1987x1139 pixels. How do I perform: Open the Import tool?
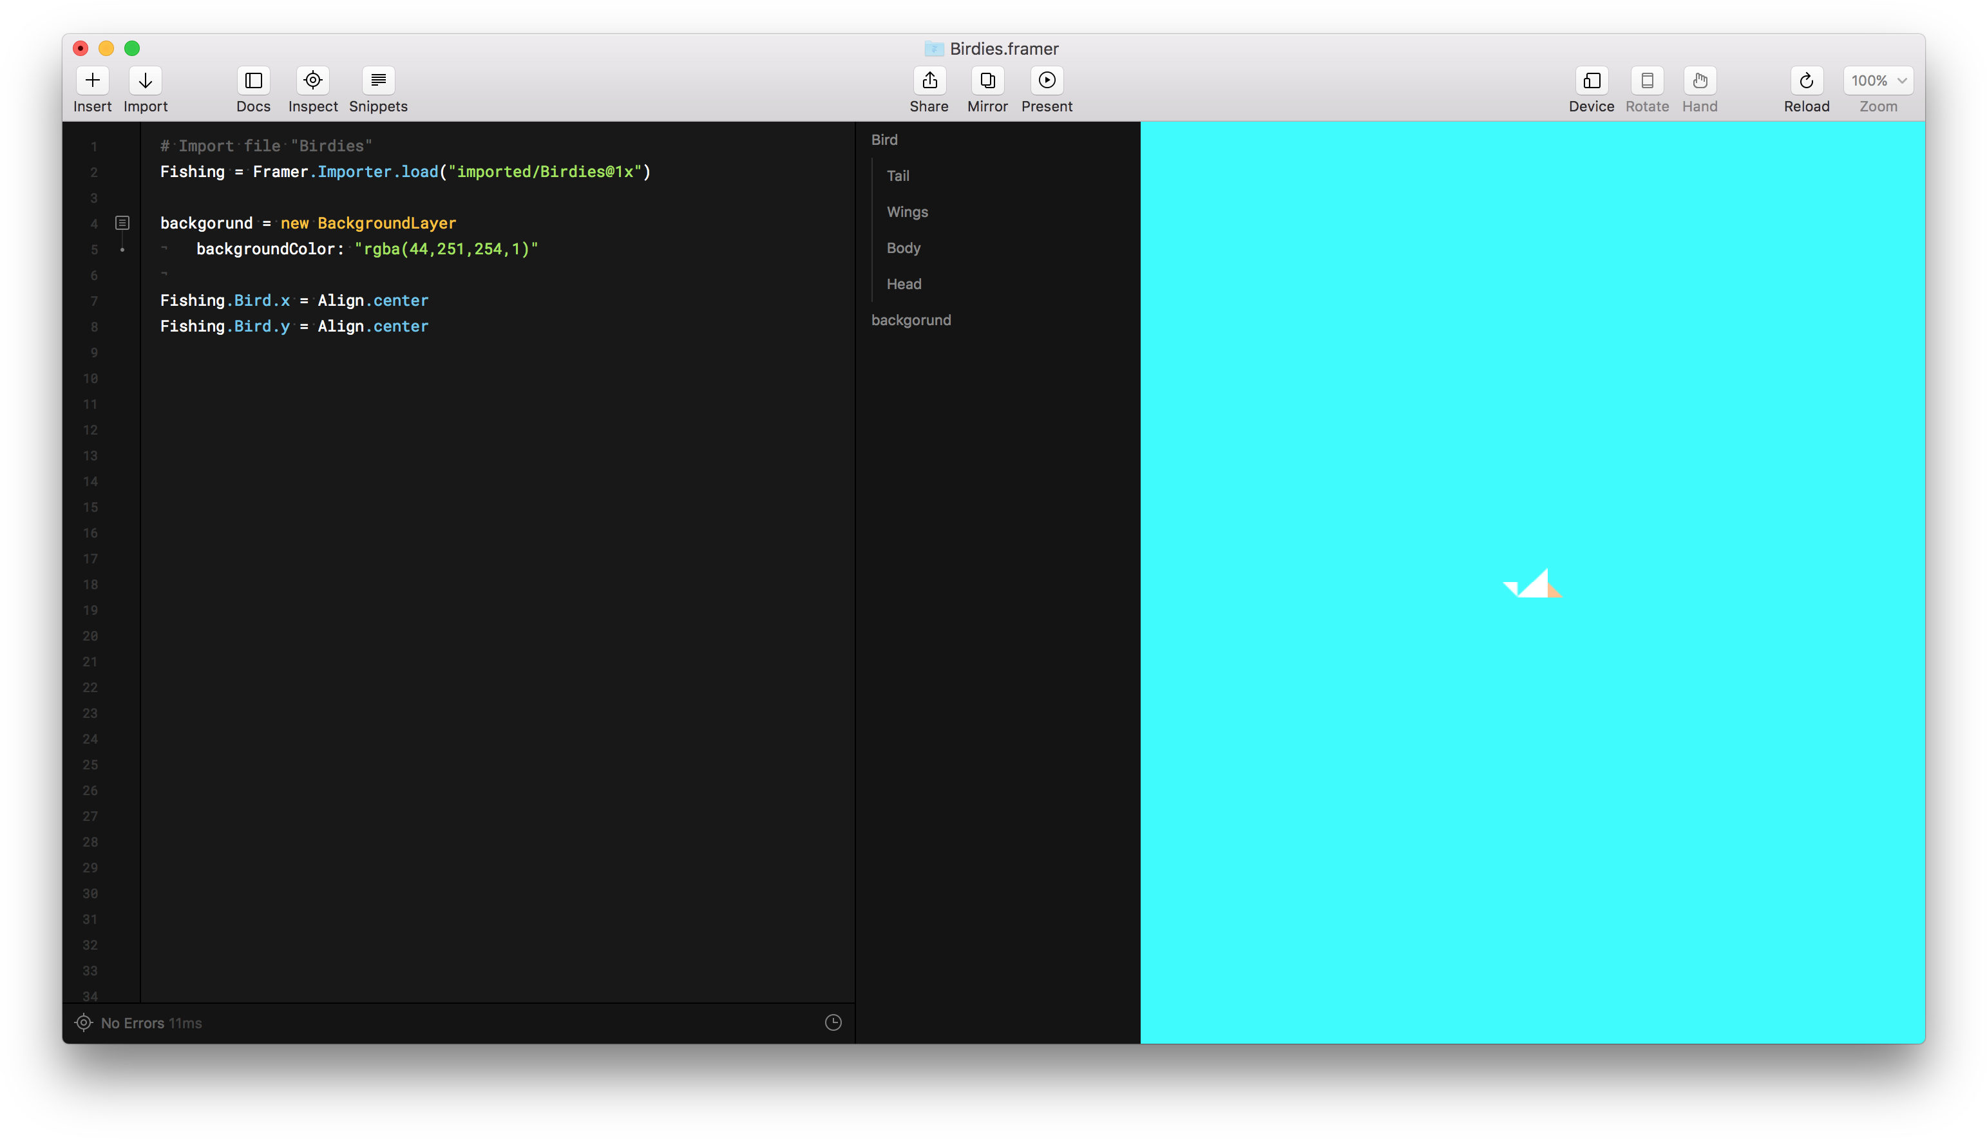(146, 80)
